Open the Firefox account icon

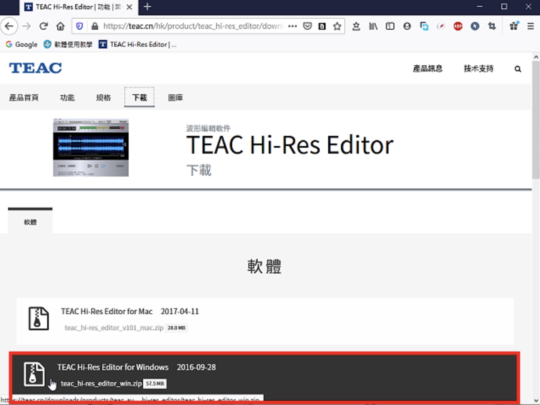click(x=407, y=26)
